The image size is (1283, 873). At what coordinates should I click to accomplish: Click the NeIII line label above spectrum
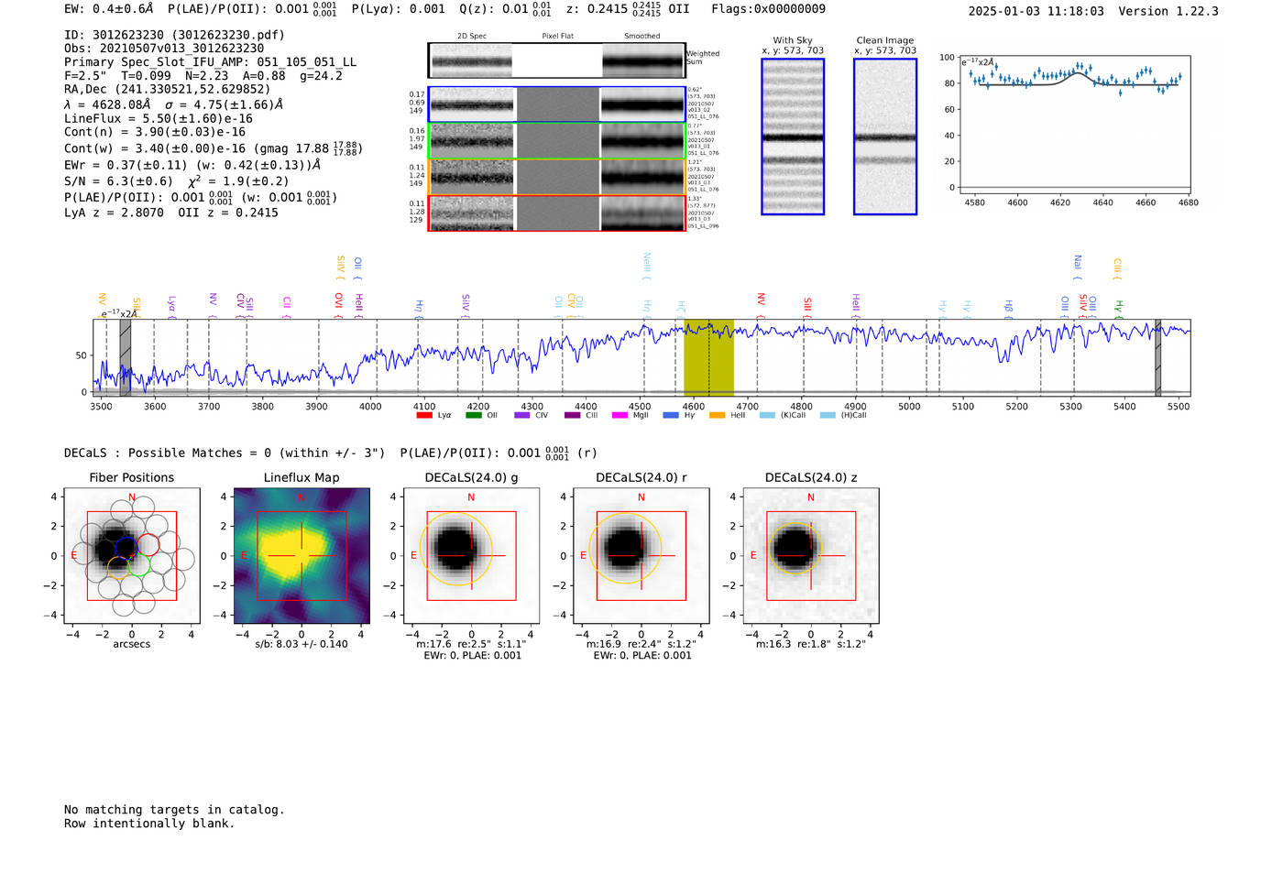pyautogui.click(x=647, y=267)
